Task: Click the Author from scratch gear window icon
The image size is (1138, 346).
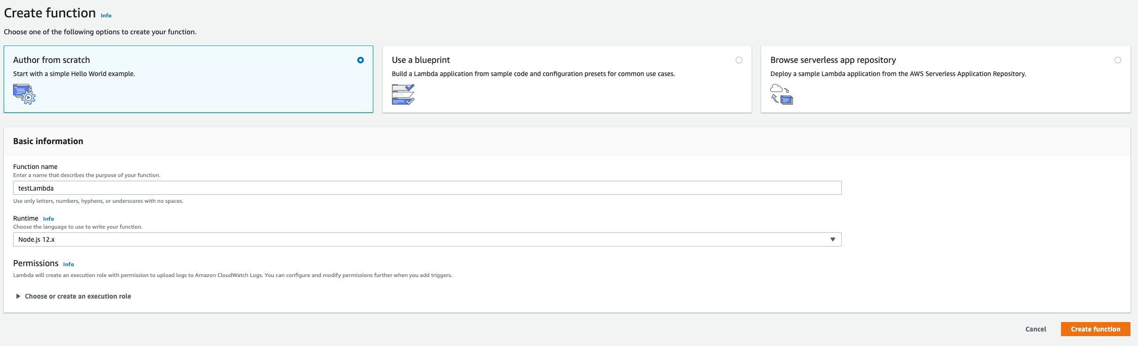Action: pos(24,94)
